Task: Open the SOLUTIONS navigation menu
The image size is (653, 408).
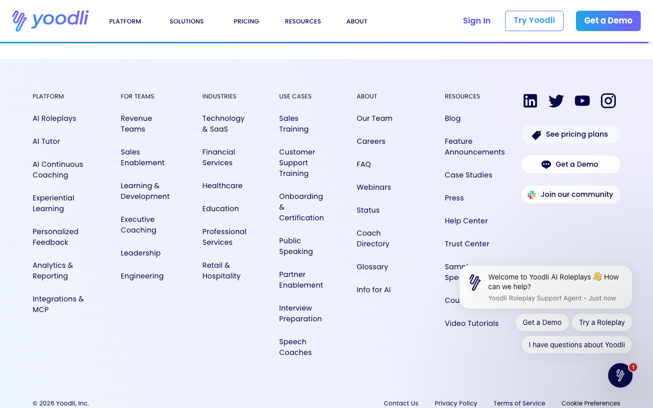Action: click(187, 21)
